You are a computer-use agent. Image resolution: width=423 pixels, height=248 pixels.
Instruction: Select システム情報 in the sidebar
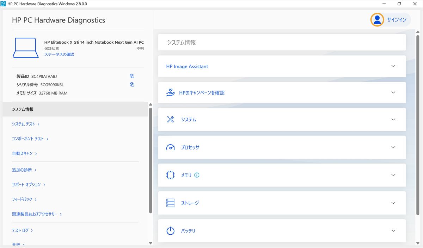pyautogui.click(x=75, y=109)
